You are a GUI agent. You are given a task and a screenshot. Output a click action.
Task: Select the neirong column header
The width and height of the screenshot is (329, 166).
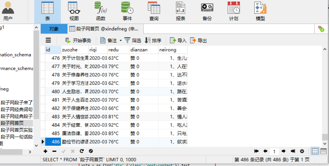pyautogui.click(x=173, y=50)
